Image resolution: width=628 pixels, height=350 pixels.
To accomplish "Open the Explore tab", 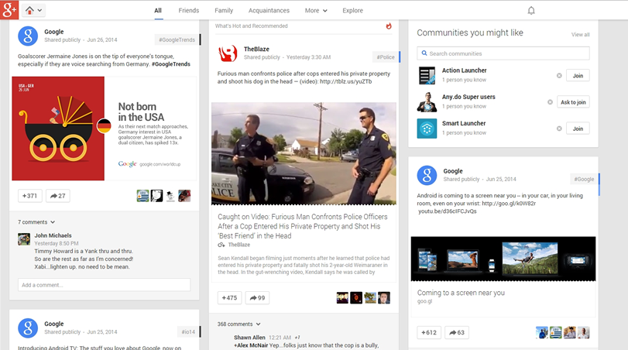I will pos(352,11).
